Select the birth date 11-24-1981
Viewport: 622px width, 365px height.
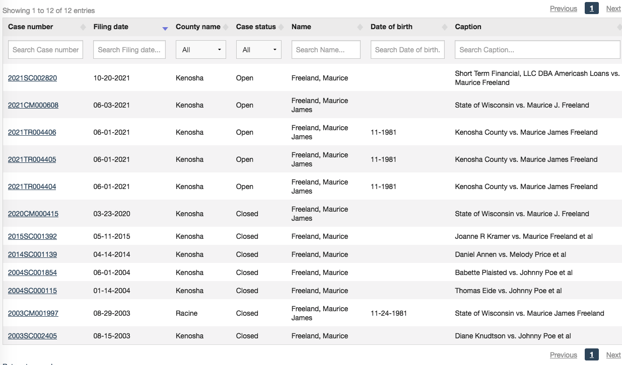coord(389,313)
